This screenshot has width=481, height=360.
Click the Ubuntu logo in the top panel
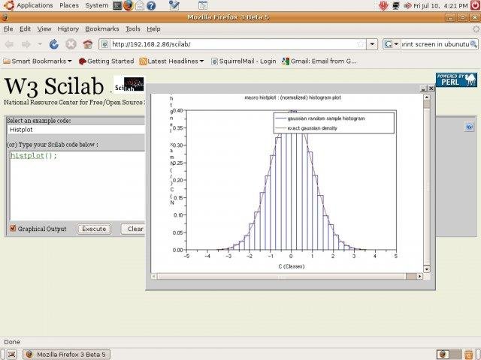pyautogui.click(x=8, y=5)
